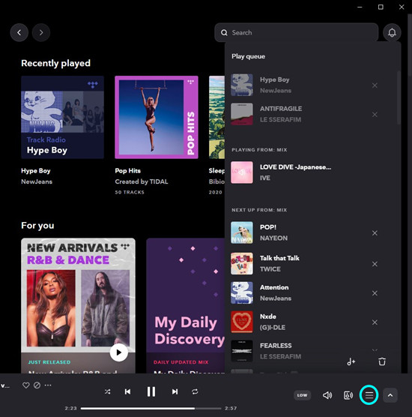Skip to next track
The image size is (412, 417).
[x=175, y=391]
